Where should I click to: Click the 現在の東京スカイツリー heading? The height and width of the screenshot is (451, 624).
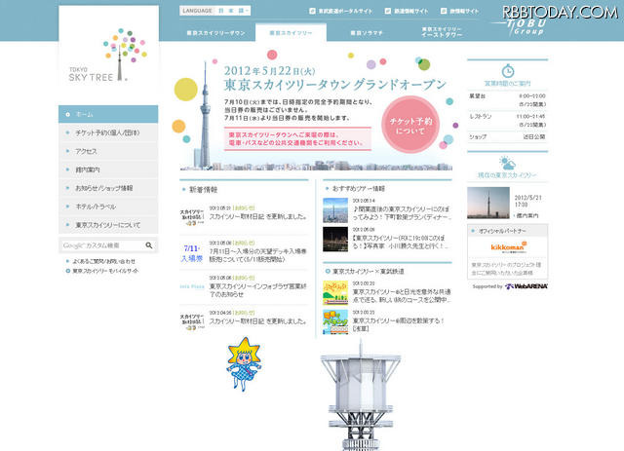pyautogui.click(x=507, y=175)
